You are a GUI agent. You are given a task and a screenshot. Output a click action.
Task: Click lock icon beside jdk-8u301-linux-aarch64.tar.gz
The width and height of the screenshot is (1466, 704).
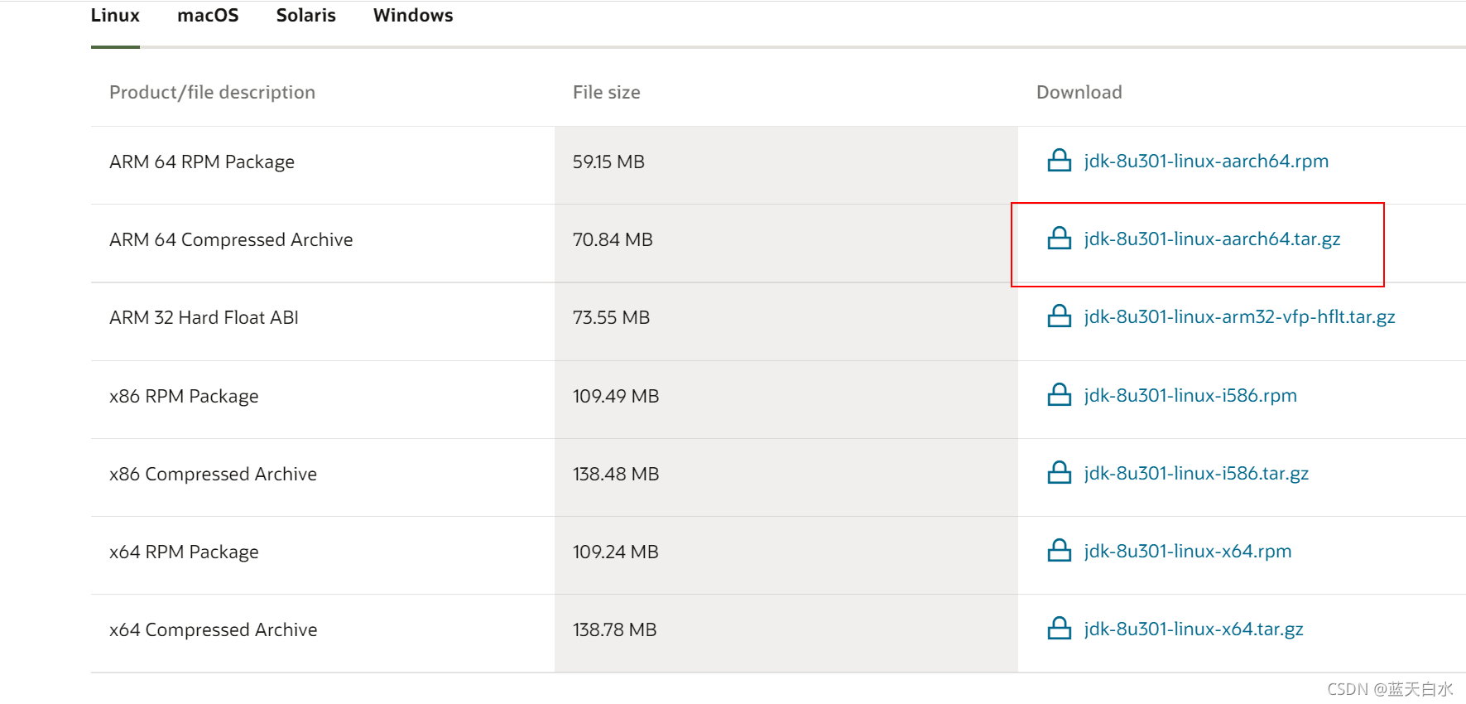point(1060,239)
